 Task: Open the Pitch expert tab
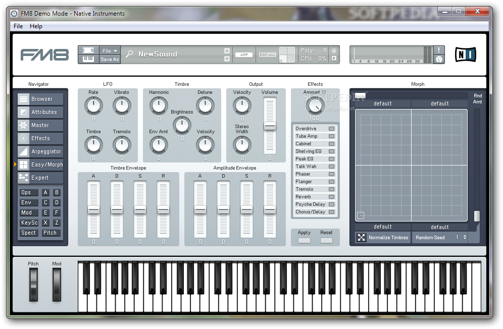(51, 233)
